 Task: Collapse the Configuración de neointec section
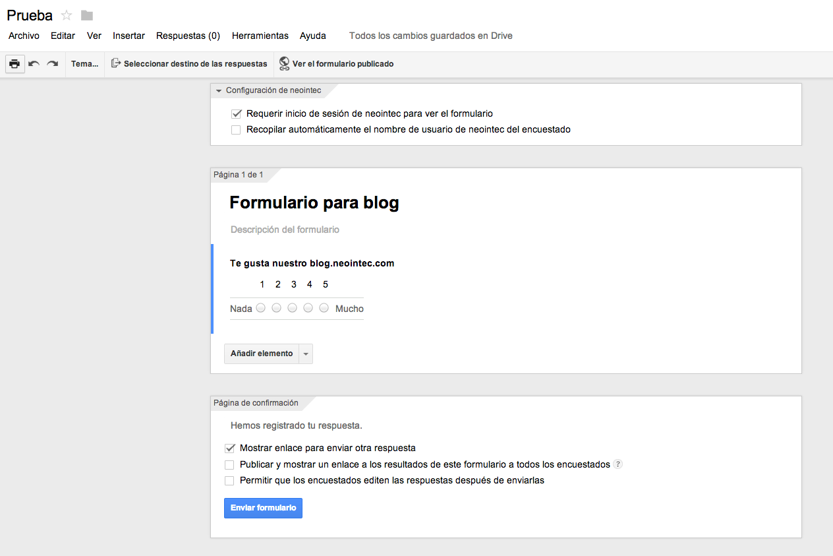pyautogui.click(x=219, y=90)
